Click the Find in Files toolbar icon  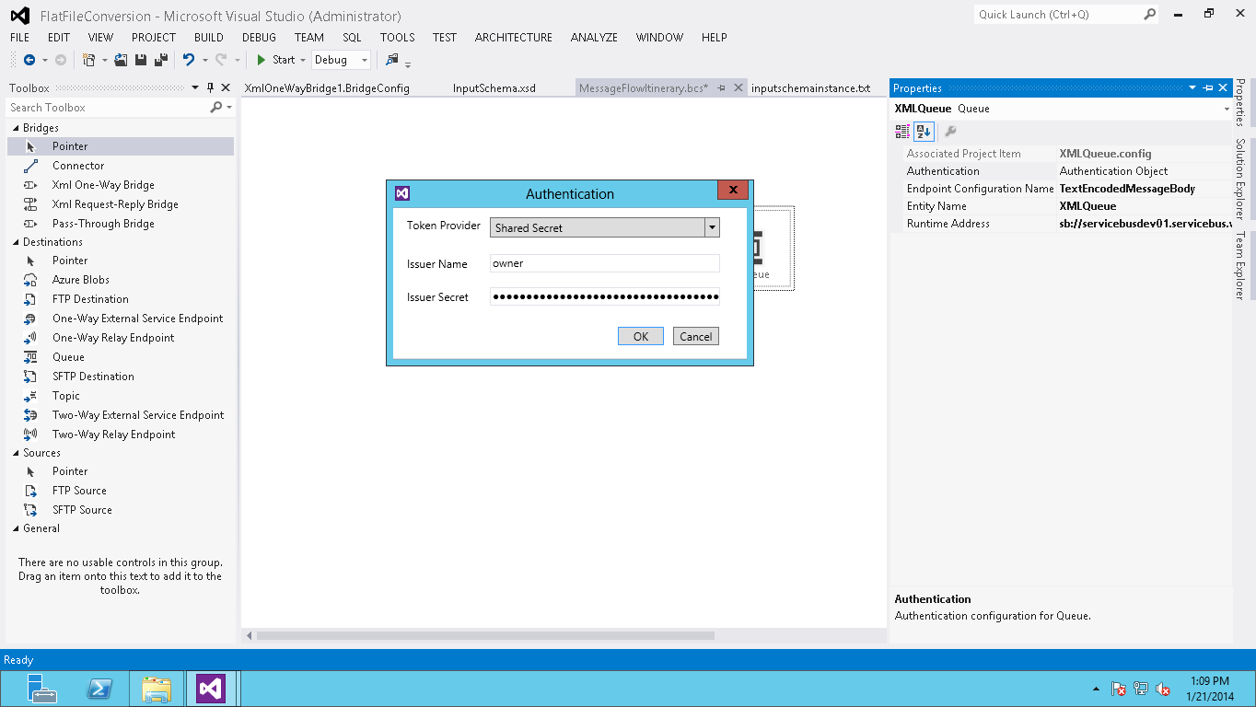coord(392,60)
